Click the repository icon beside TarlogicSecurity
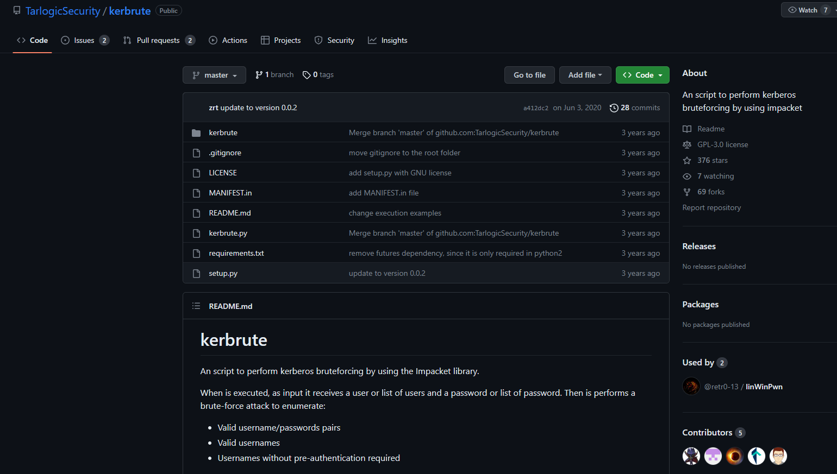 click(17, 10)
